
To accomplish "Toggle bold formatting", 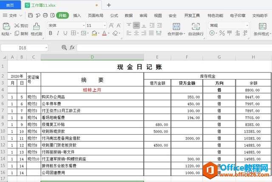I will point(51,33).
